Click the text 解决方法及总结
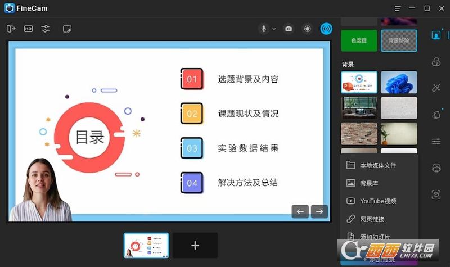This screenshot has width=450, height=267. (x=248, y=183)
